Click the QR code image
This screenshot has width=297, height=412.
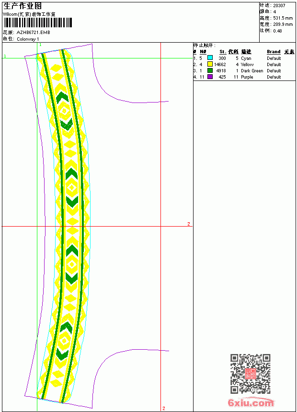251,374
